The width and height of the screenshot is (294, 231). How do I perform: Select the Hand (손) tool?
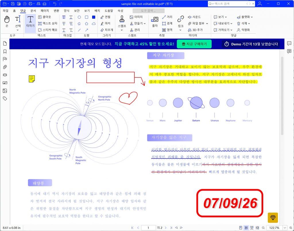pos(7,21)
